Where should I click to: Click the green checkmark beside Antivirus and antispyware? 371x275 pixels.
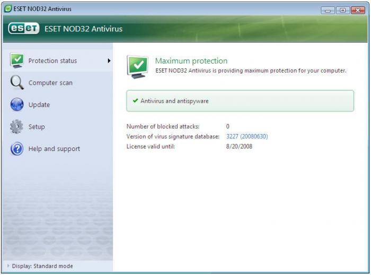point(135,101)
